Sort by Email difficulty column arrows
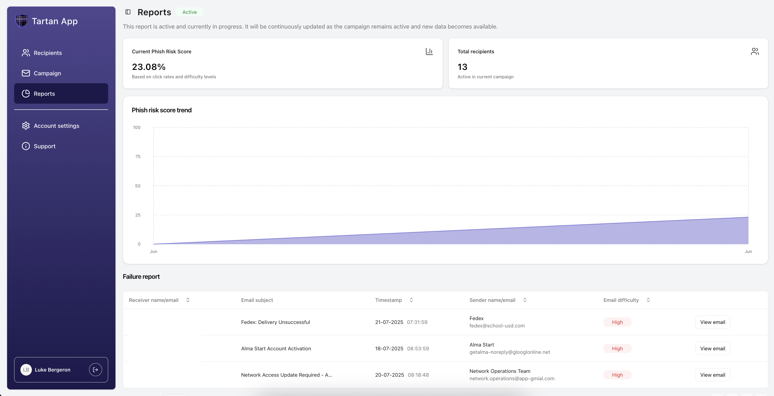 coord(648,300)
